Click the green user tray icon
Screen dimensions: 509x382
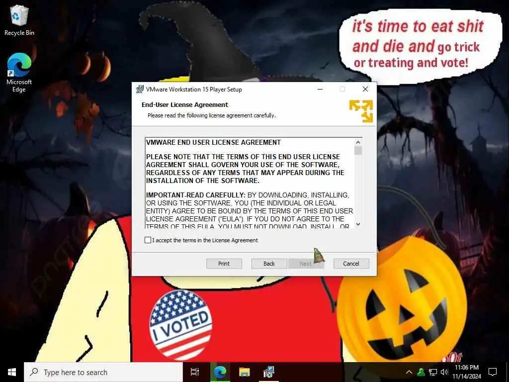421,372
